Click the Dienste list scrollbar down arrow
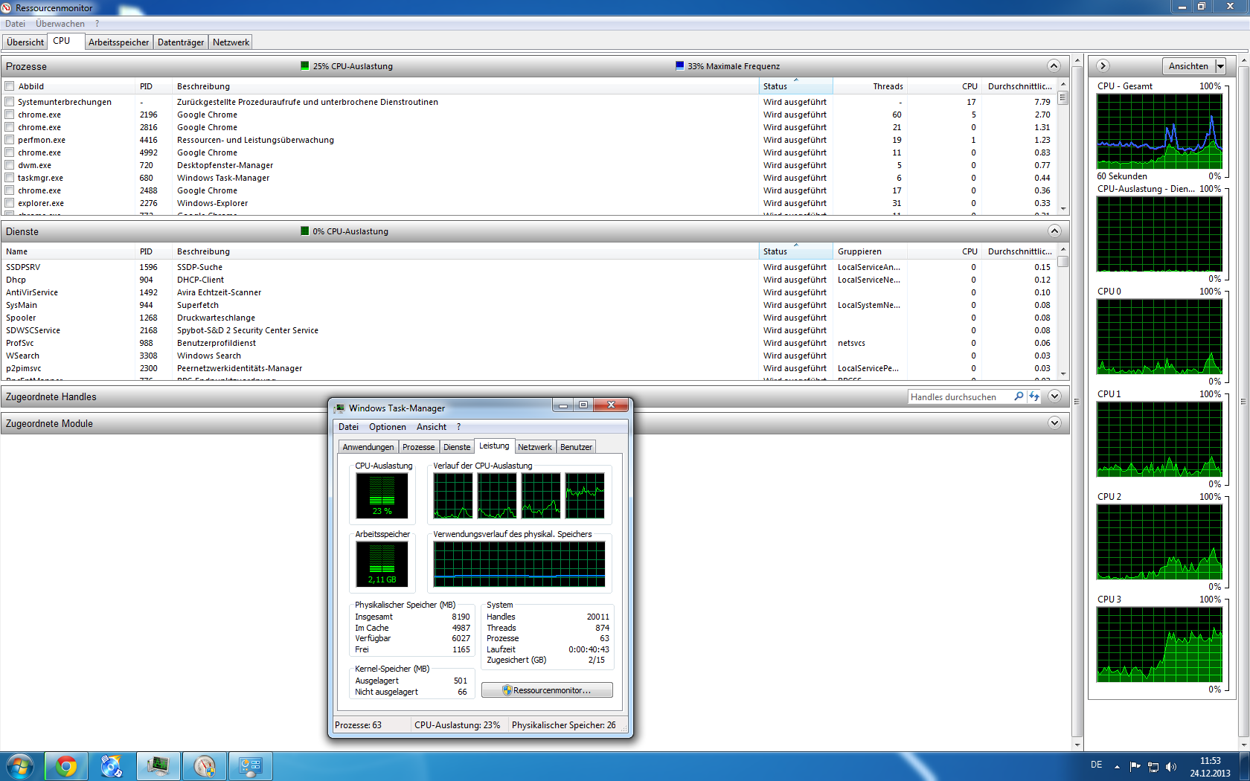 pyautogui.click(x=1063, y=374)
